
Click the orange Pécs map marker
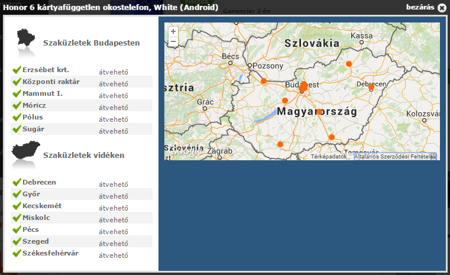click(280, 144)
